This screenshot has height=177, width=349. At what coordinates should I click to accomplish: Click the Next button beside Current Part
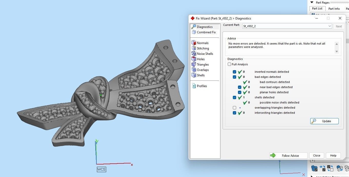point(339,26)
